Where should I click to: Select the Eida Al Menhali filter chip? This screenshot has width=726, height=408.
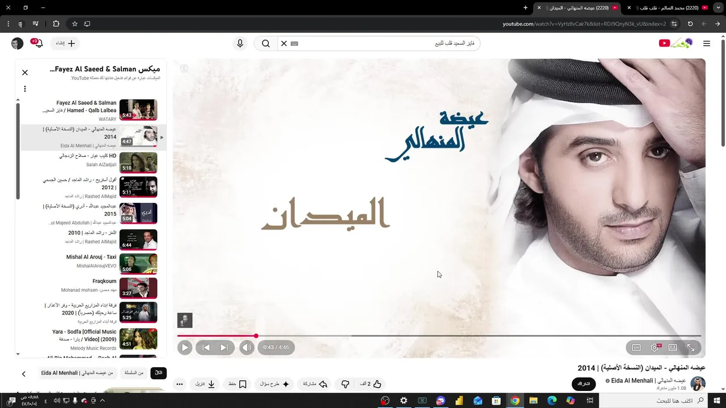point(77,373)
